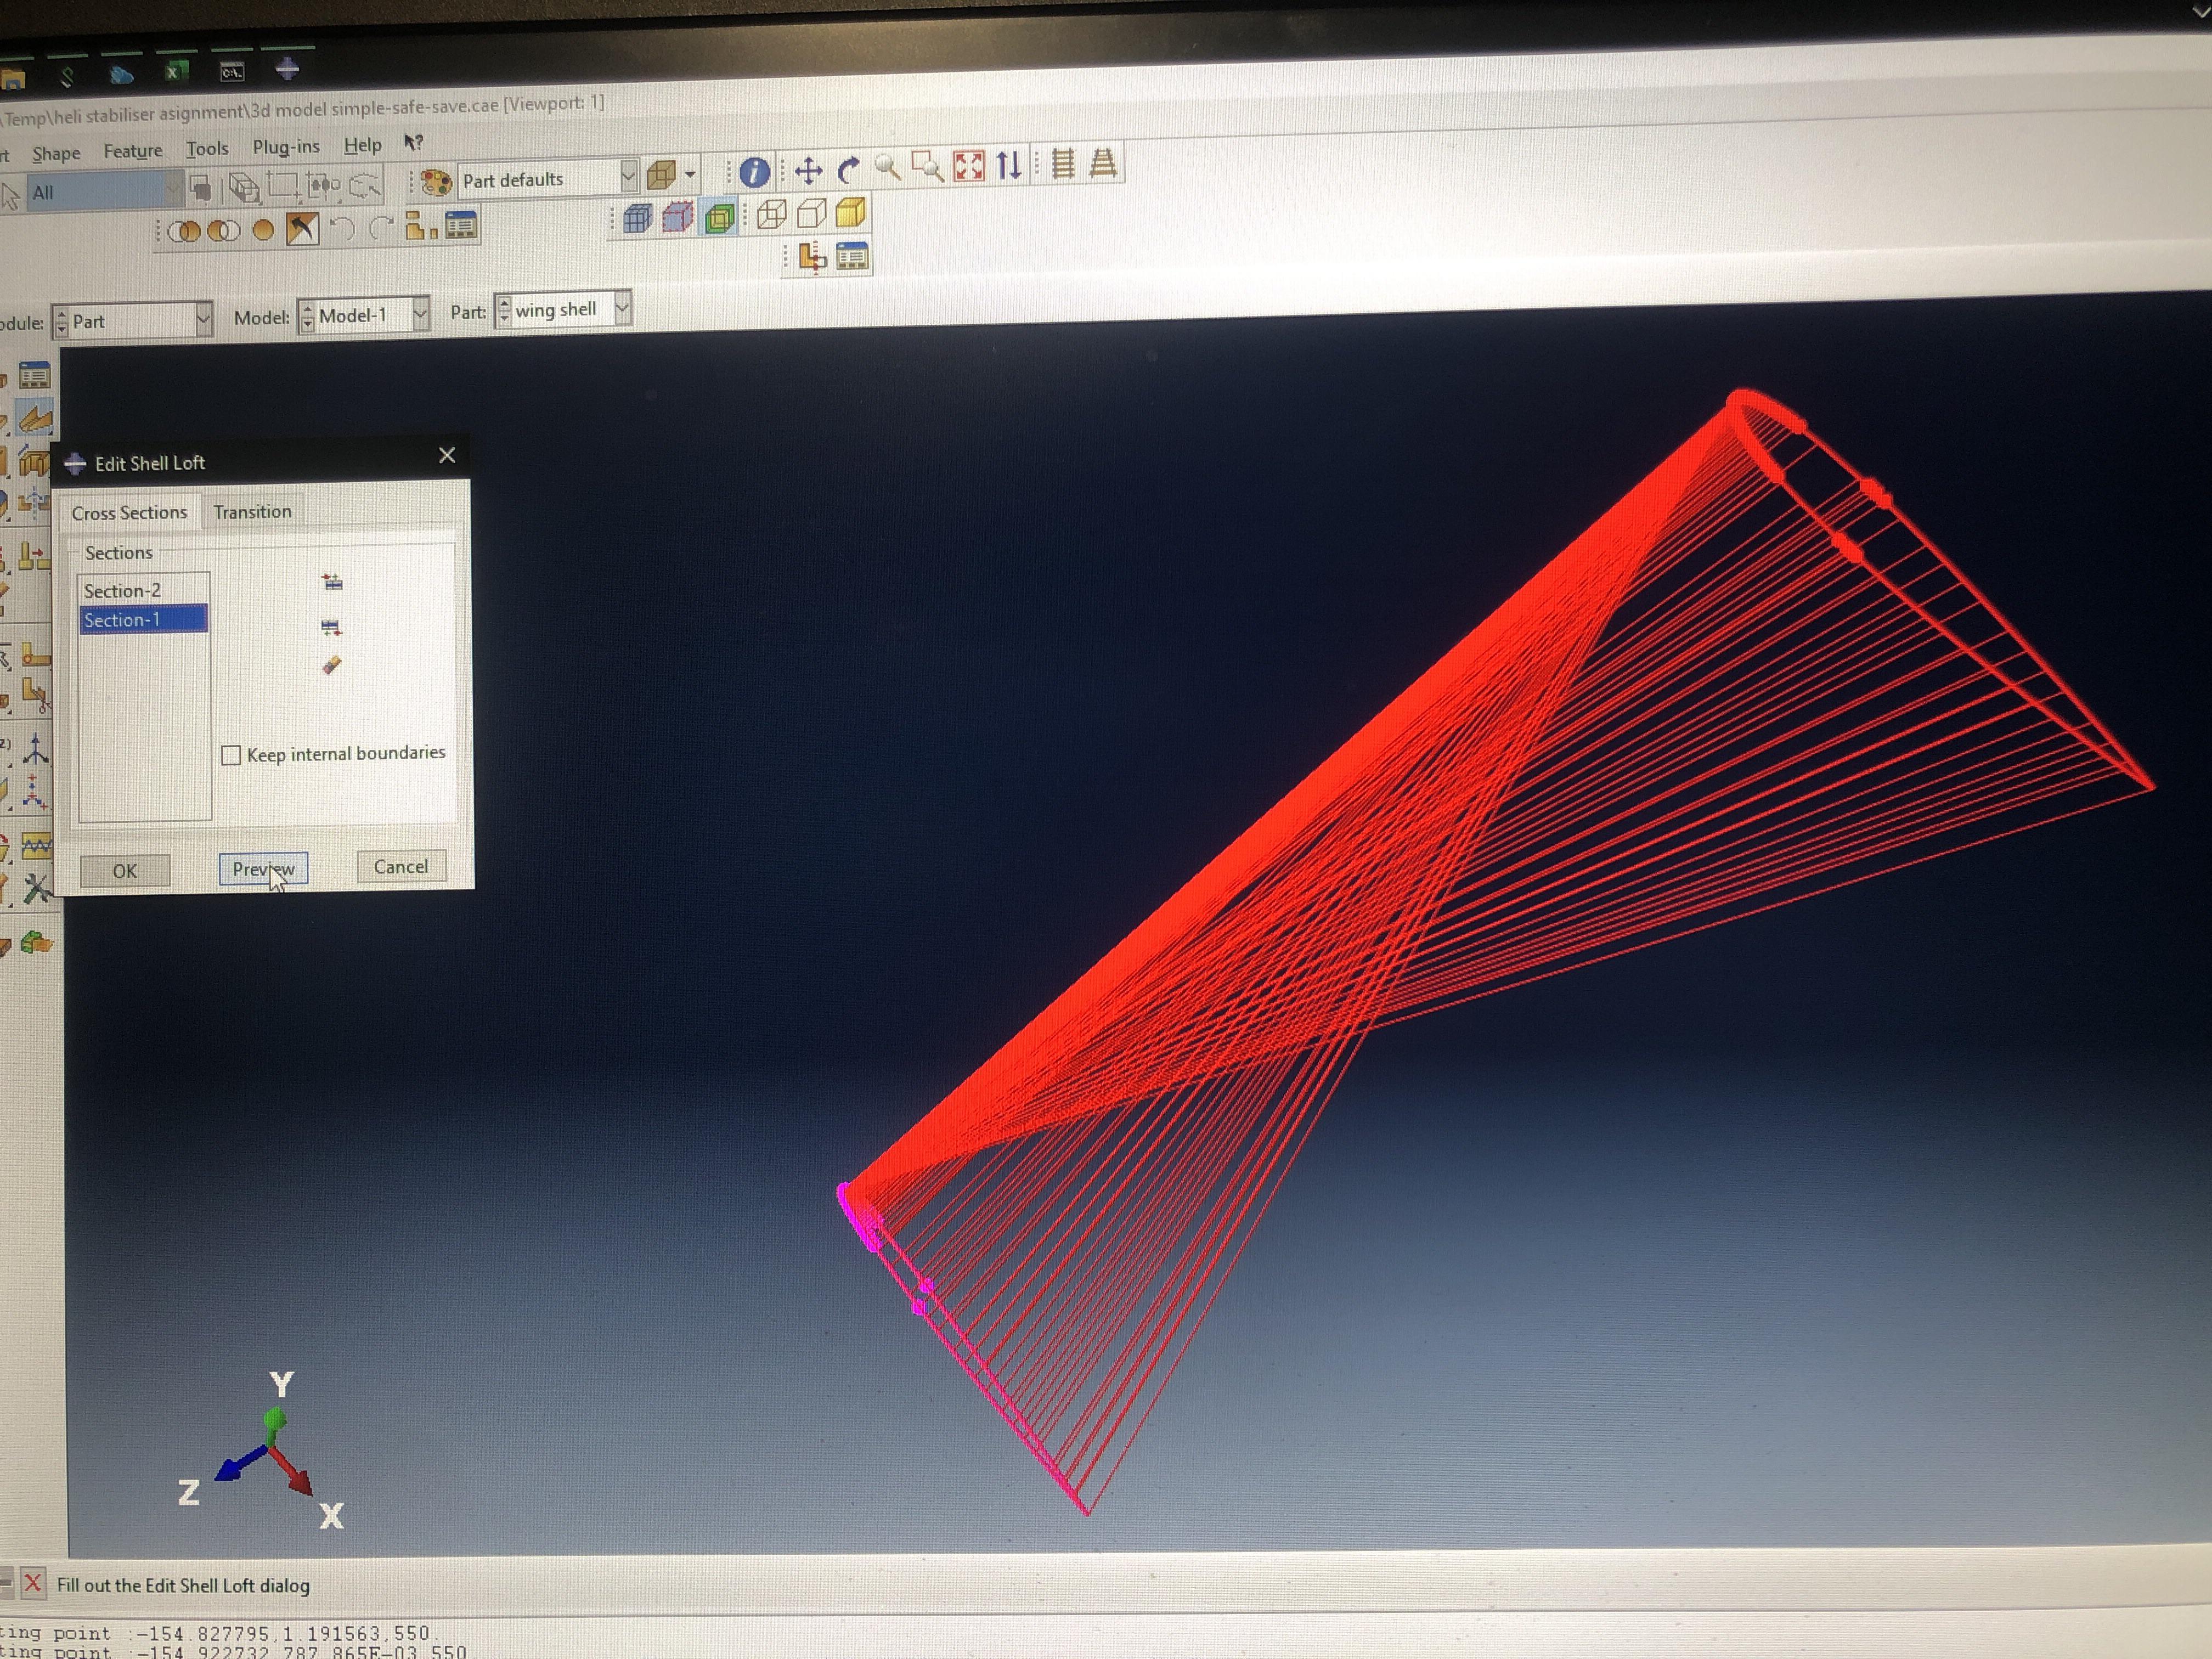Open the Plug-ins menu
Image resolution: width=2212 pixels, height=1659 pixels.
pos(286,147)
